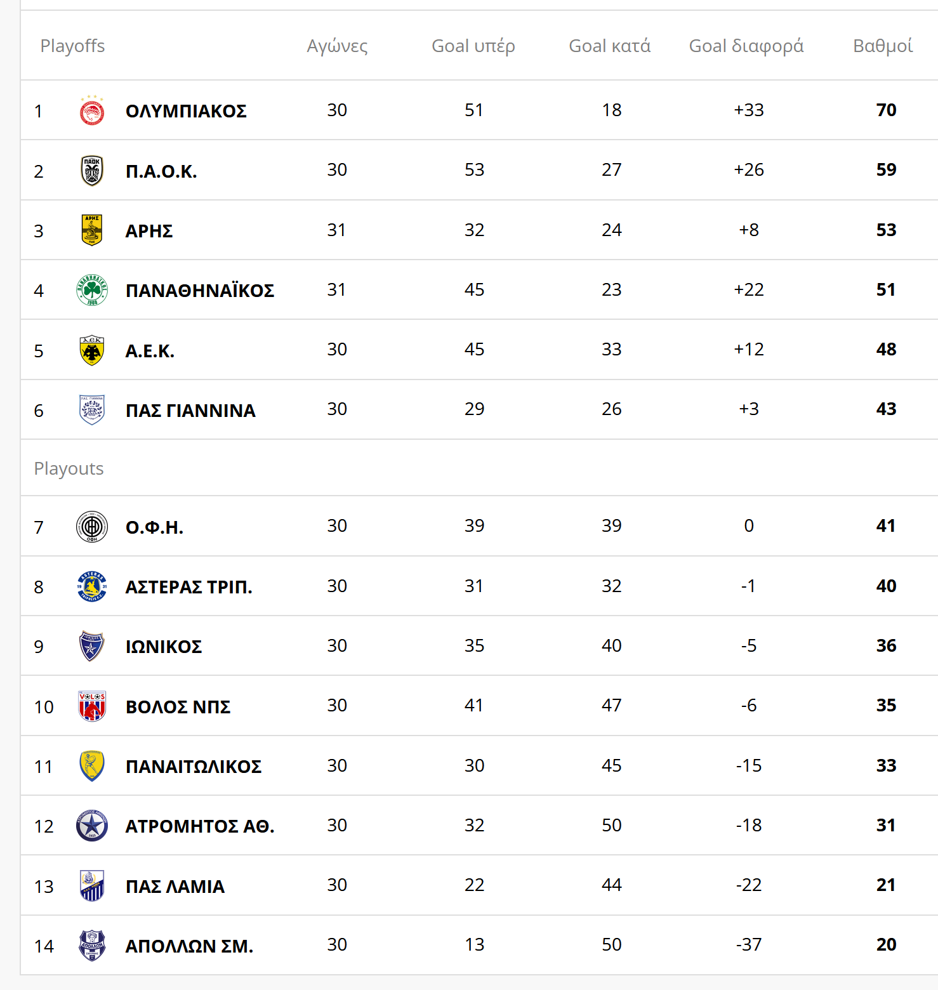Click the Βαθμοί column header

883,46
